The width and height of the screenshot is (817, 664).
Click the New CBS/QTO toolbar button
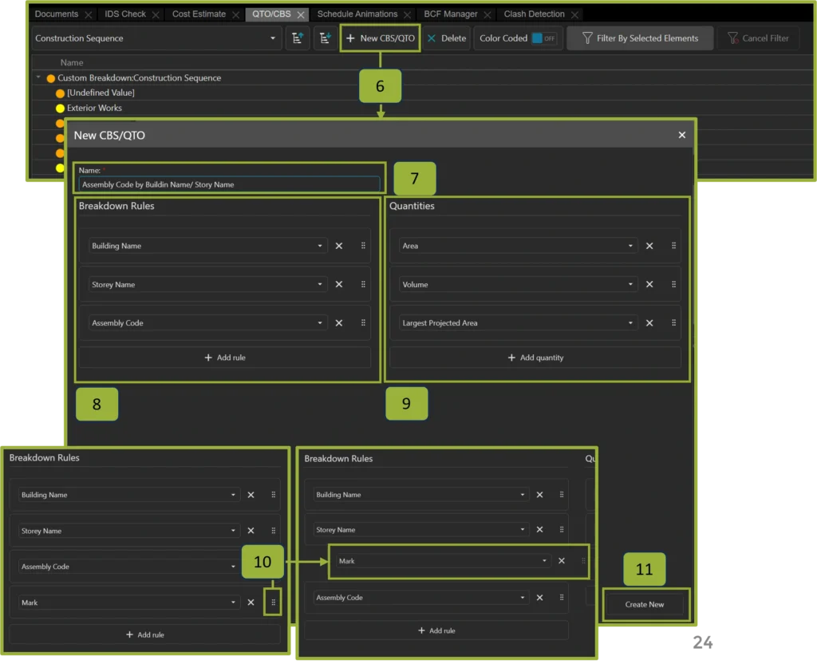coord(380,38)
